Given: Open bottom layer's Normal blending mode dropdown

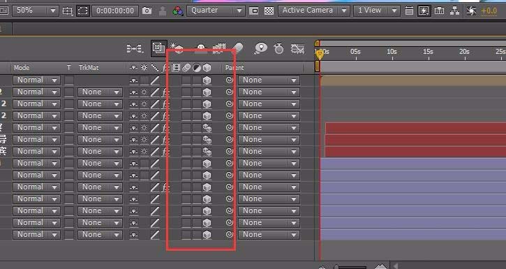Looking at the screenshot, I should click(36, 235).
